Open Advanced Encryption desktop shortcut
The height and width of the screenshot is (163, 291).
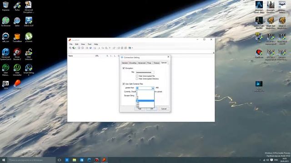tap(29, 7)
